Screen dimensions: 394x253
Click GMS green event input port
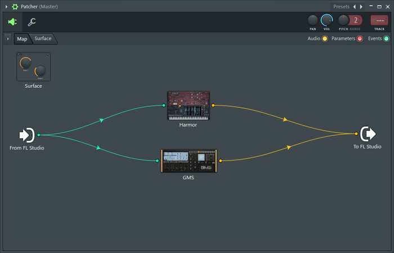(157, 161)
